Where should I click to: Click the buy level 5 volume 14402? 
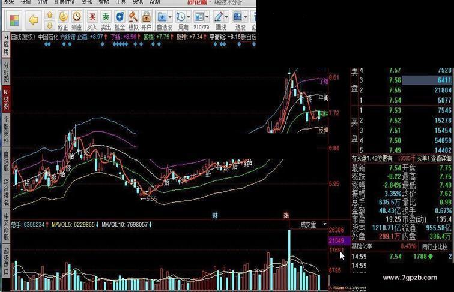click(443, 150)
